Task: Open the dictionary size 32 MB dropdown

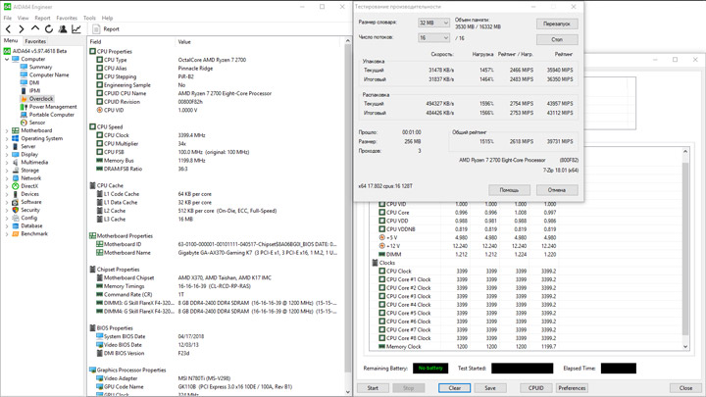Action: 433,23
